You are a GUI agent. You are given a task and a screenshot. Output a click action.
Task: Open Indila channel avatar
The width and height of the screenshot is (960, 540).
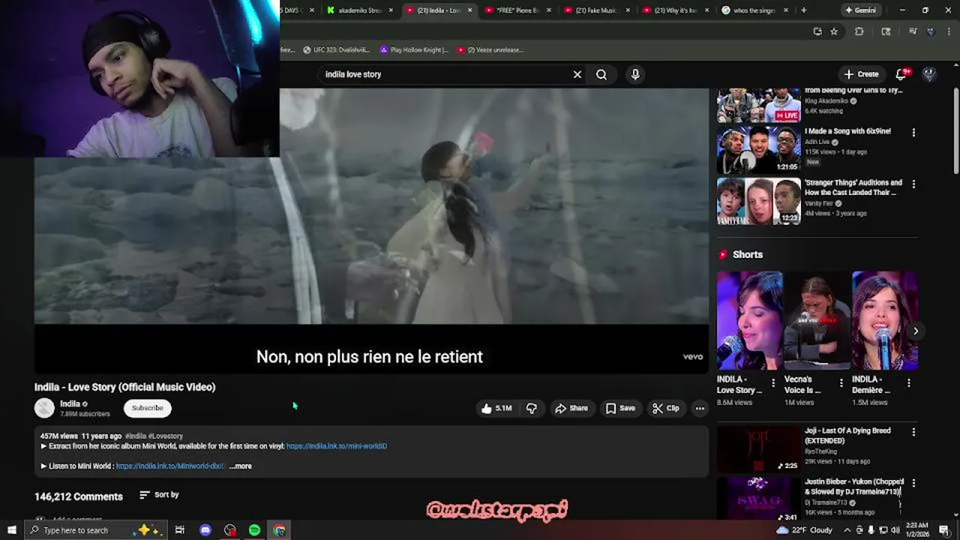(x=44, y=408)
